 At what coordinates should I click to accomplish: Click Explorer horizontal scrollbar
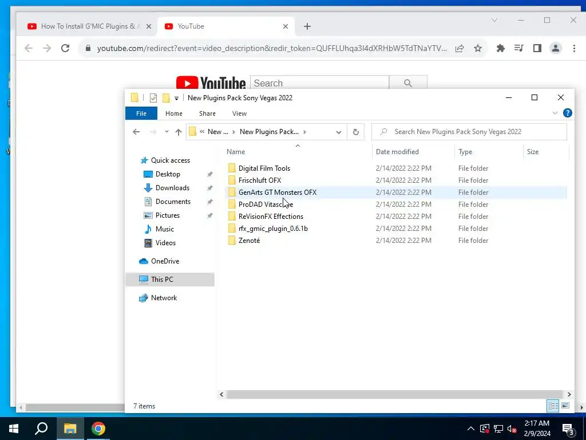tap(395, 394)
